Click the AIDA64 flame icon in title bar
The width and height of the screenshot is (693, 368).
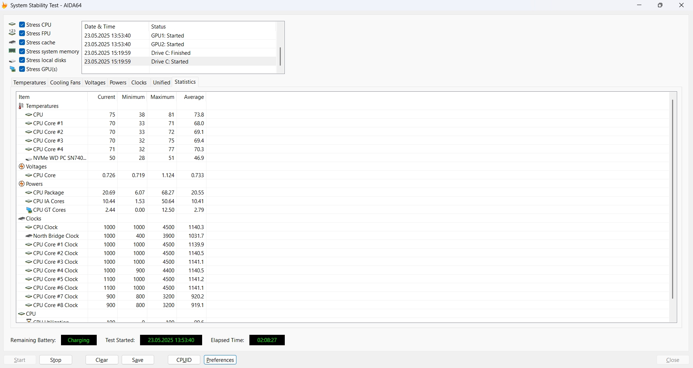point(5,5)
